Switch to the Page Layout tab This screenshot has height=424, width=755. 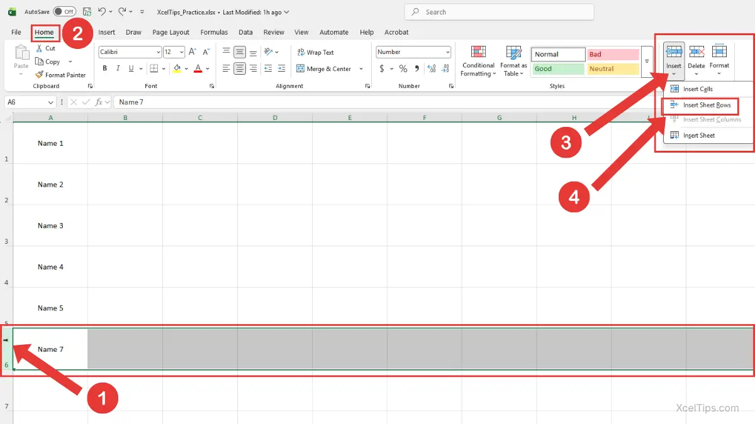click(171, 32)
